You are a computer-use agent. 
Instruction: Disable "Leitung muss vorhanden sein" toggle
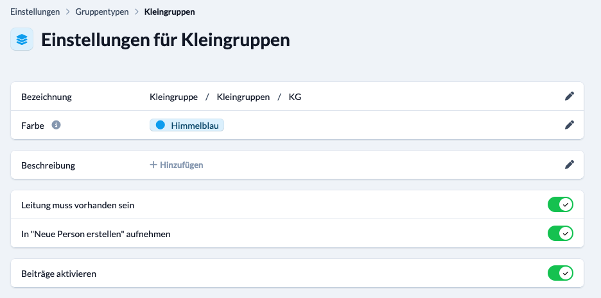(560, 204)
